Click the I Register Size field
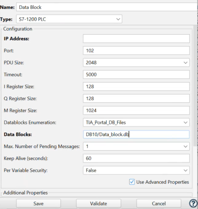 tap(136, 87)
